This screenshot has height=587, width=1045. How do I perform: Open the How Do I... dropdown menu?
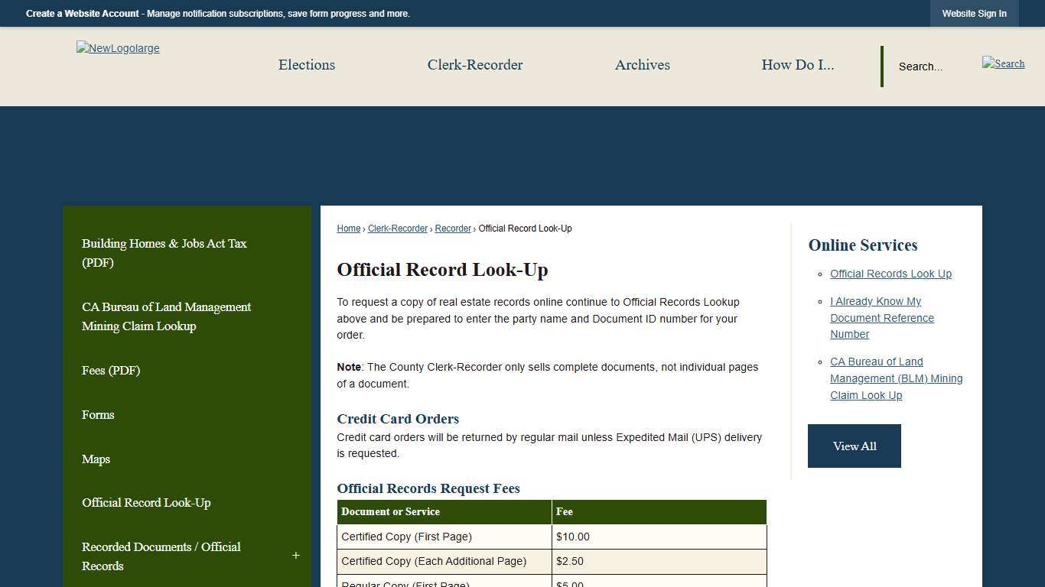[x=798, y=65]
